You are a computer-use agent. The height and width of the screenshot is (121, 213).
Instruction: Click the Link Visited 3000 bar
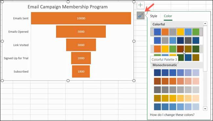(x=81, y=45)
